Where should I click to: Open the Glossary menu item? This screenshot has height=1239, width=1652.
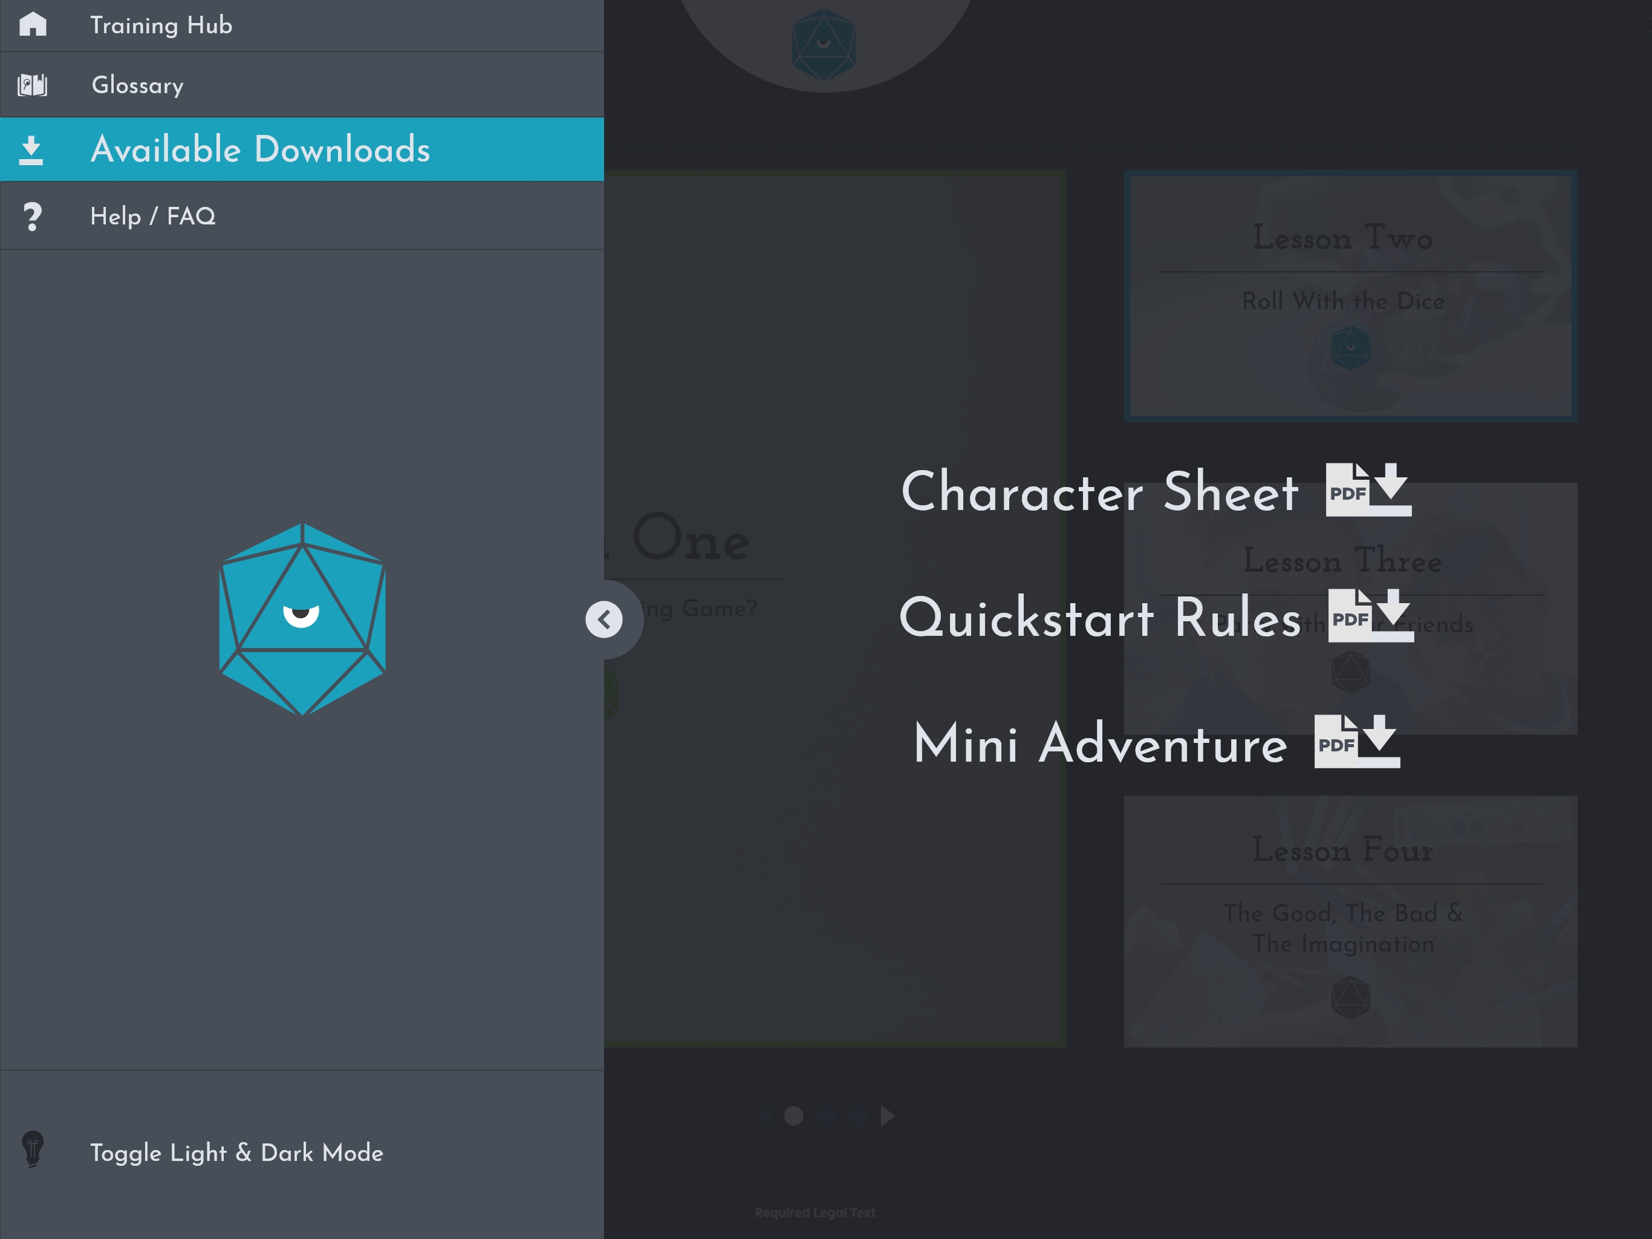(x=137, y=85)
